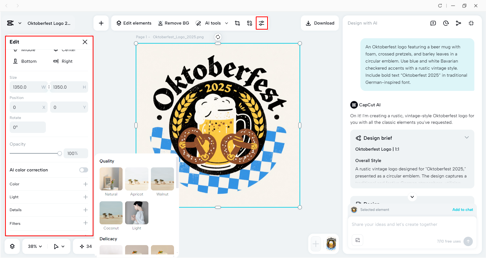Open the Layers icon button
This screenshot has height=258, width=486.
tap(12, 246)
